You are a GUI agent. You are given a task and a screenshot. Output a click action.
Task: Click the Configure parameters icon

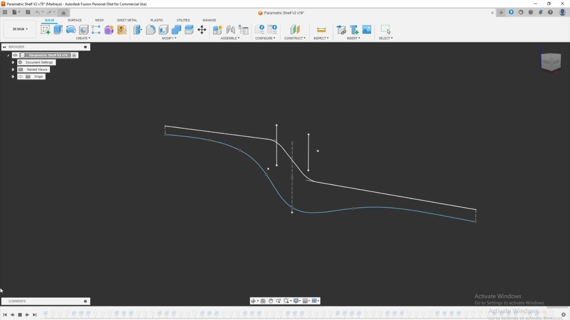(x=259, y=30)
